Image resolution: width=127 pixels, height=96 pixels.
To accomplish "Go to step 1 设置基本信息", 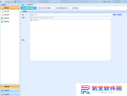I will [29, 8].
